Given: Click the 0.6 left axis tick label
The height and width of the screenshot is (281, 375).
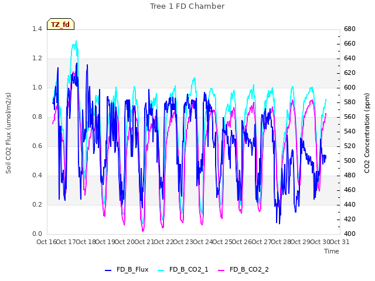Looking at the screenshot, I should coord(37,146).
